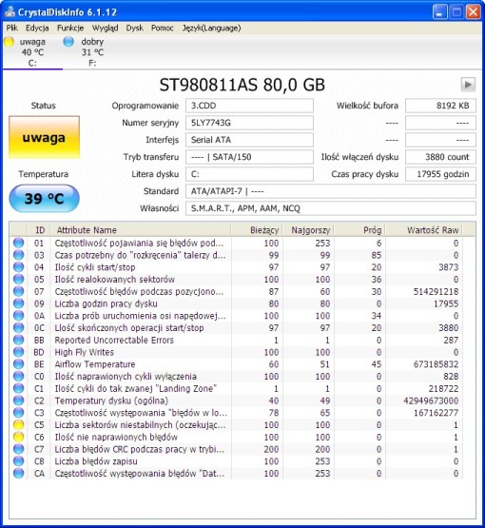Click the yellow status icon for C: drive

(9, 42)
